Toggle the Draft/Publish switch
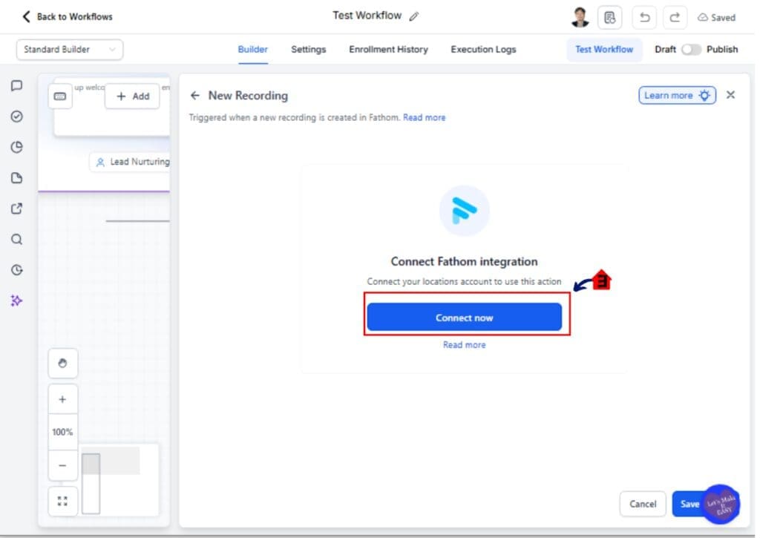The height and width of the screenshot is (538, 760). [693, 49]
